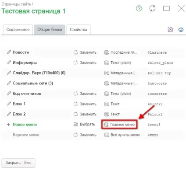186x171 pixels.
Task: Click pencil icon next to Информеры
Action: tap(9, 63)
